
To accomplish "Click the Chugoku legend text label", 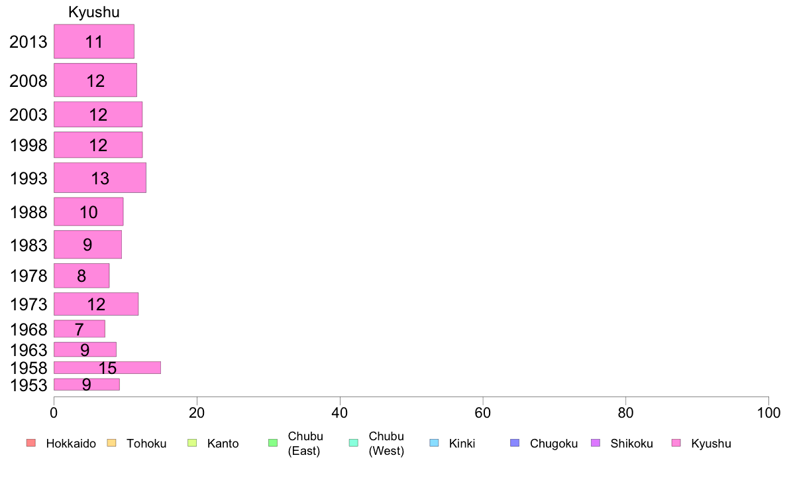I will click(554, 444).
